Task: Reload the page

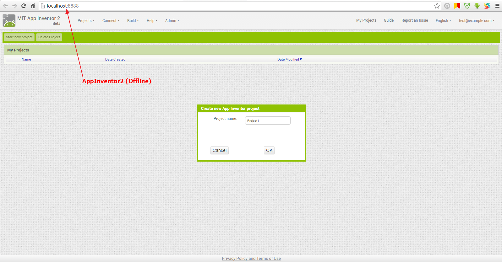Action: click(x=24, y=6)
